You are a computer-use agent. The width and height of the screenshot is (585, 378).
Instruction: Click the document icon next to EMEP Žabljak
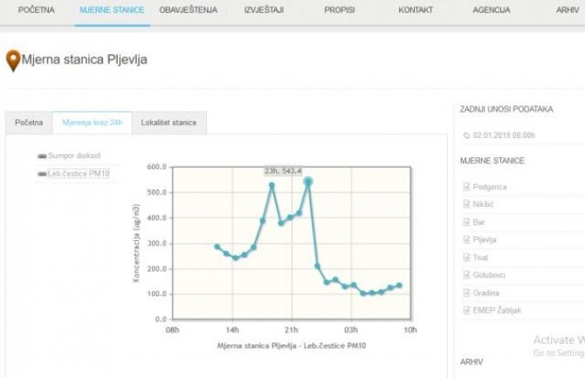[466, 310]
